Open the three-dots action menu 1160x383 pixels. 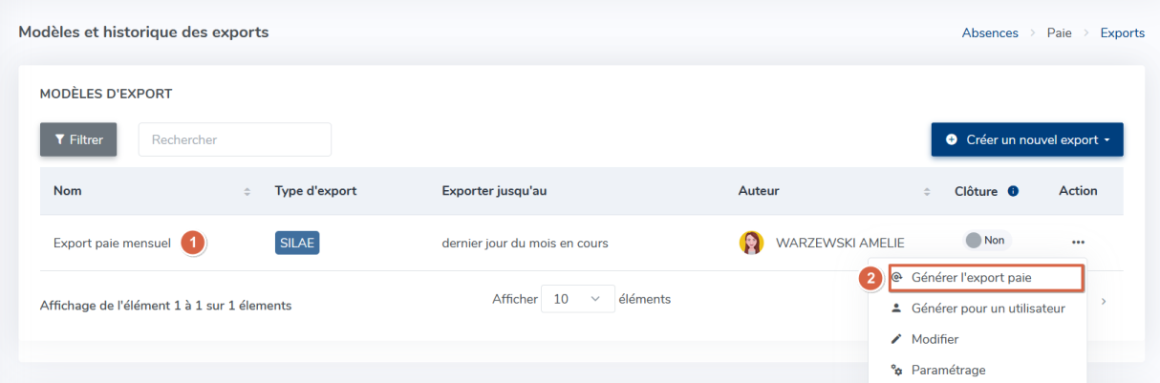tap(1078, 243)
